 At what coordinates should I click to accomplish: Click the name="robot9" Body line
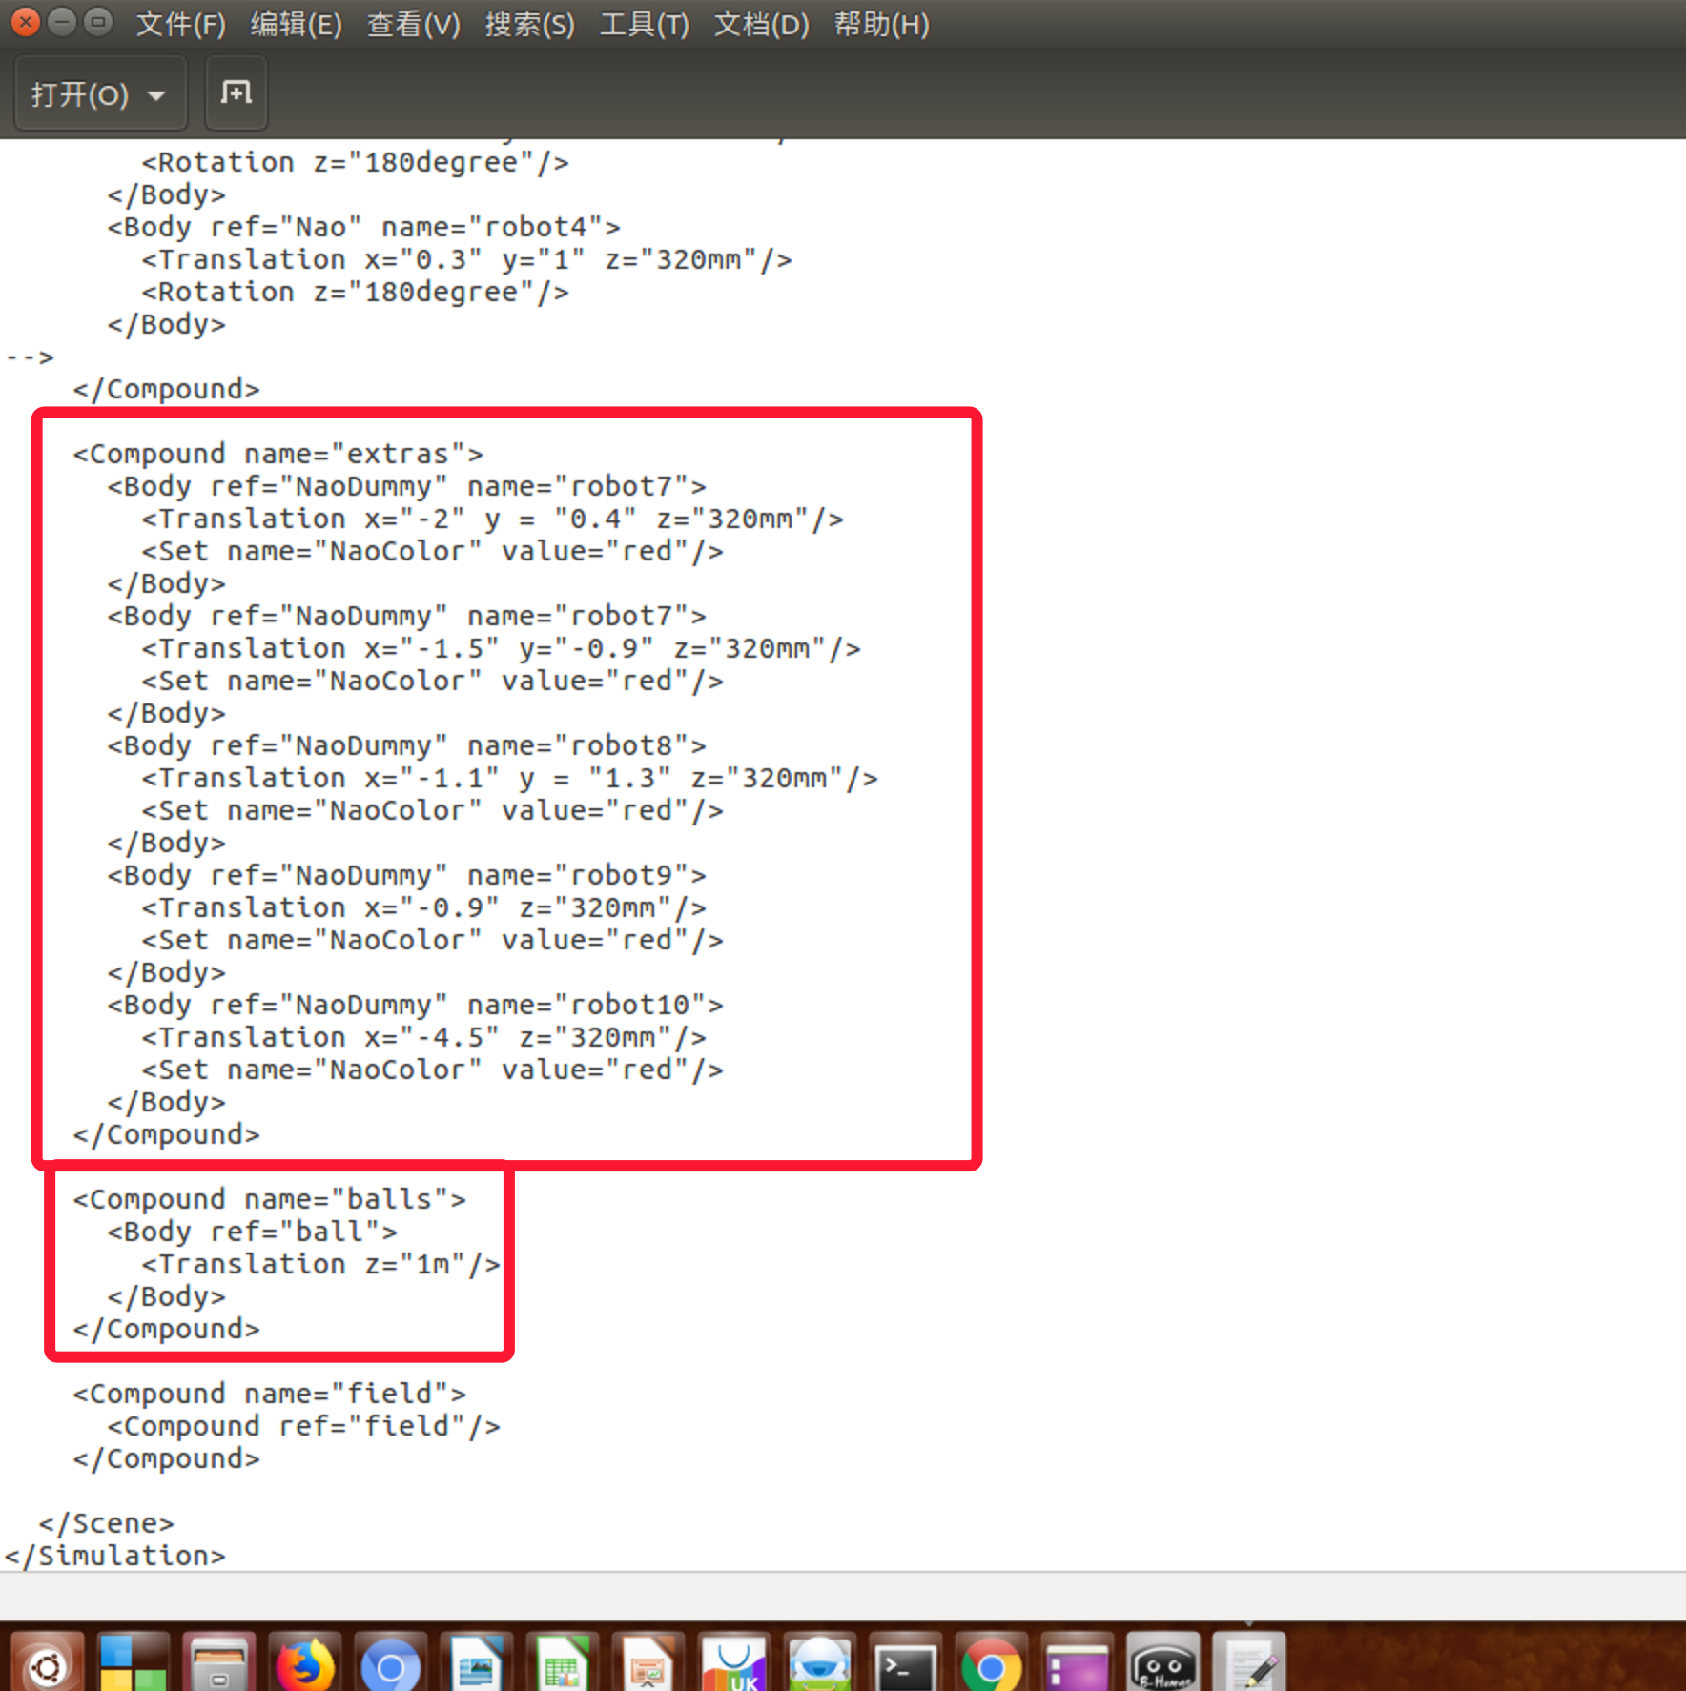[x=407, y=875]
